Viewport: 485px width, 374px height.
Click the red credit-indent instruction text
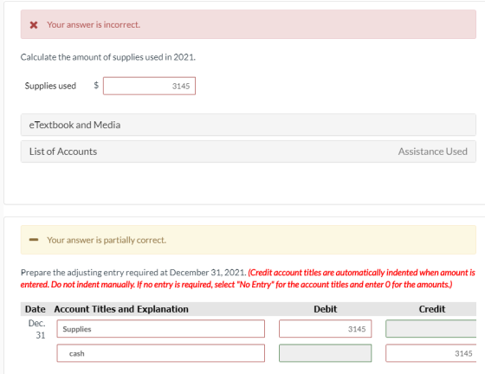pyautogui.click(x=248, y=279)
